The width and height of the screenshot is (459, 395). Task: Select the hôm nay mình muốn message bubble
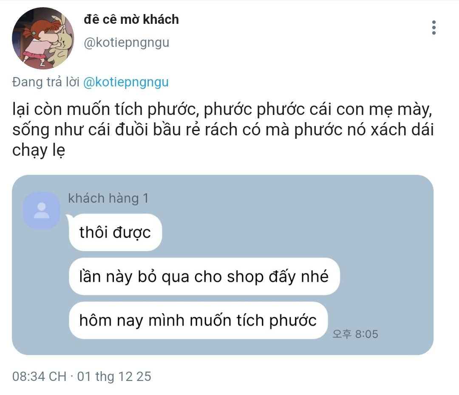pos(198,320)
